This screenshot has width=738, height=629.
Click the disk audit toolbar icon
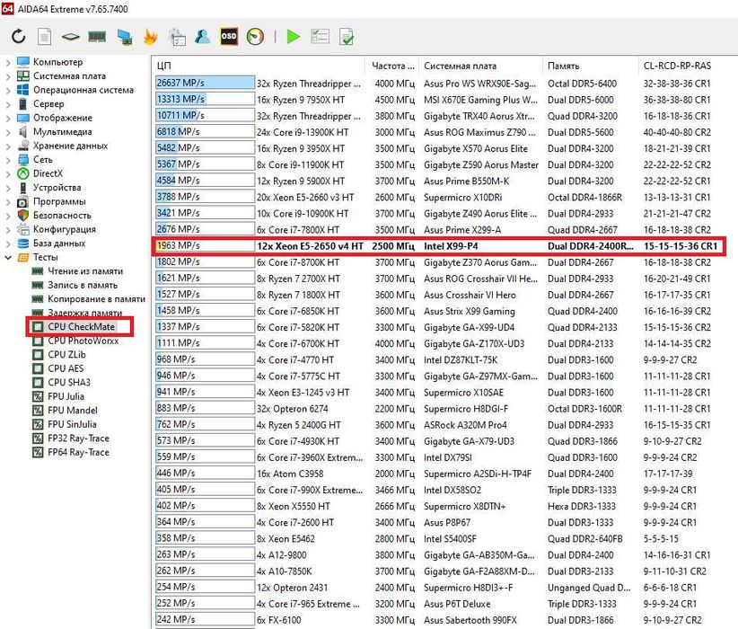pos(178,37)
